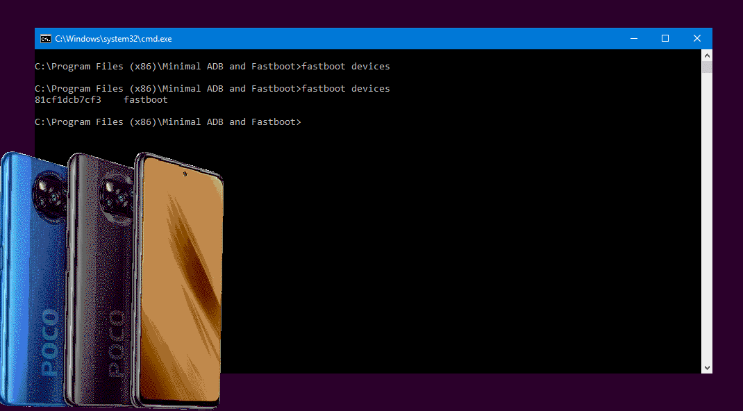Click the scrollbar down arrow

pos(707,367)
